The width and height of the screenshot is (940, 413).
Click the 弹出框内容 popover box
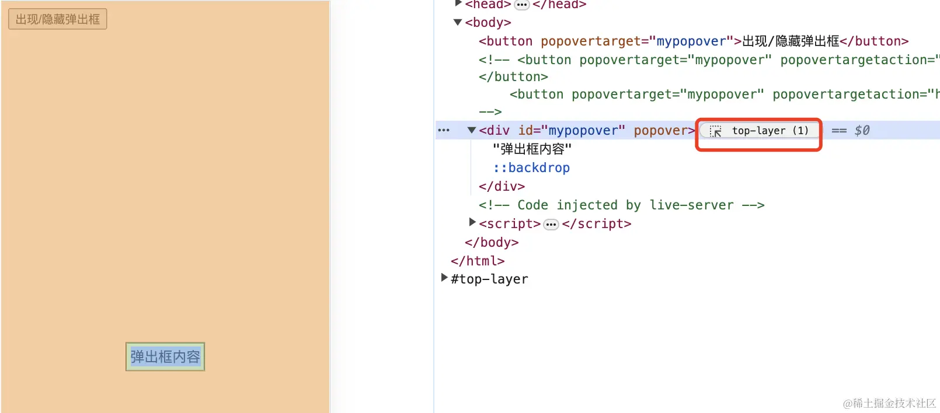tap(165, 356)
